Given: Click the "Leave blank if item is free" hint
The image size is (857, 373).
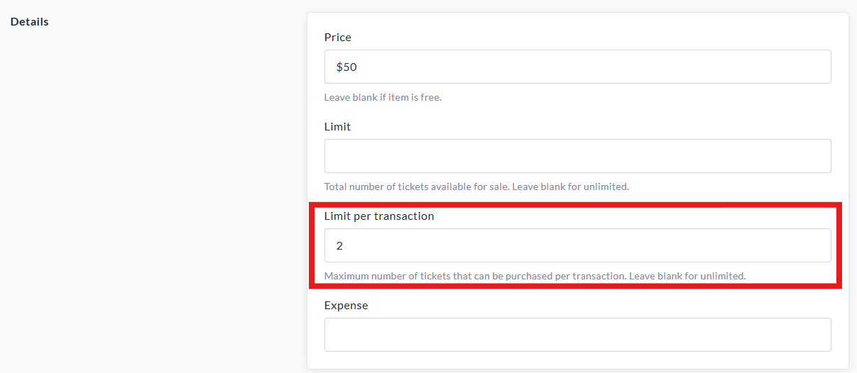Looking at the screenshot, I should (x=383, y=97).
